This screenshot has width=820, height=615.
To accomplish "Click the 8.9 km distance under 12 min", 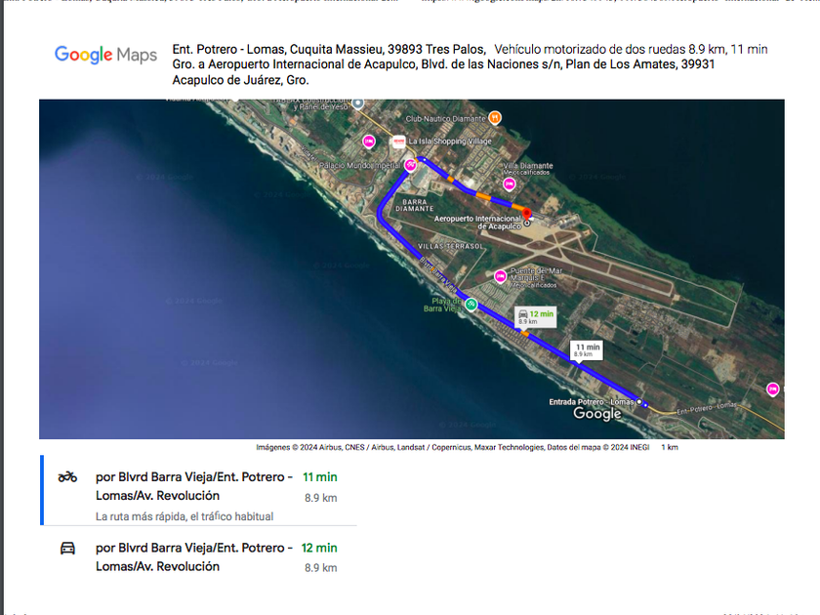I will [x=321, y=568].
